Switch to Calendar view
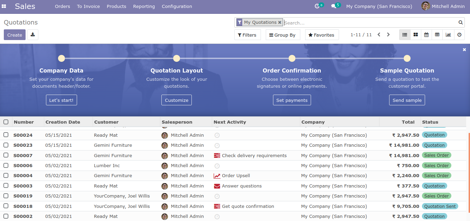 coord(426,35)
